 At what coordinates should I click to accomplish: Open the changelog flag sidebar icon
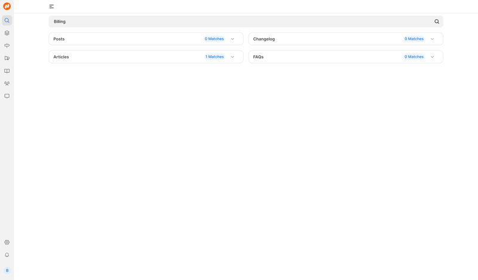(x=7, y=58)
